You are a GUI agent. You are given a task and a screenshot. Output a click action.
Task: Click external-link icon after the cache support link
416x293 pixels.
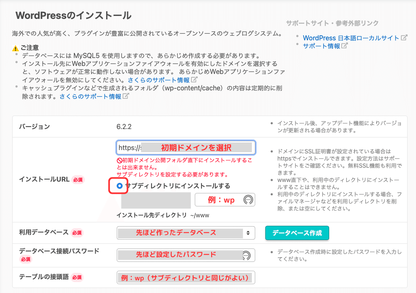[x=126, y=96]
